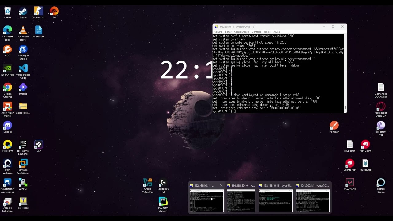
Task: Select the VALORANT desktop shortcut
Action: click(350, 184)
